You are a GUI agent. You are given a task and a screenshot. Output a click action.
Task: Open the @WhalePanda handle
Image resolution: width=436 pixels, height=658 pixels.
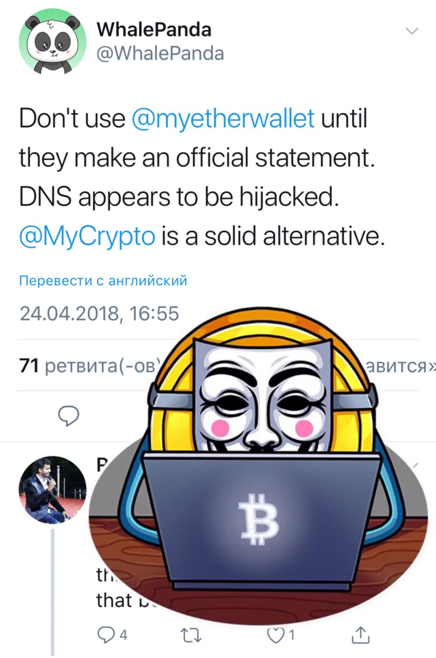pyautogui.click(x=161, y=53)
